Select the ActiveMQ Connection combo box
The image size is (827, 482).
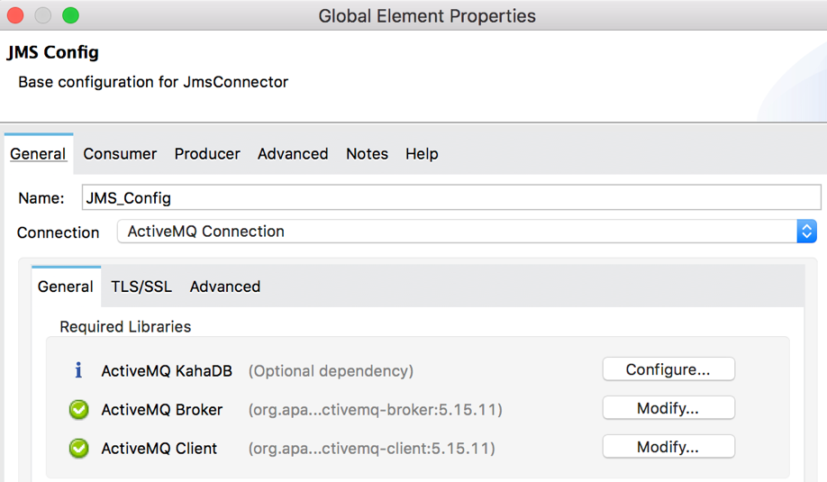pos(467,232)
